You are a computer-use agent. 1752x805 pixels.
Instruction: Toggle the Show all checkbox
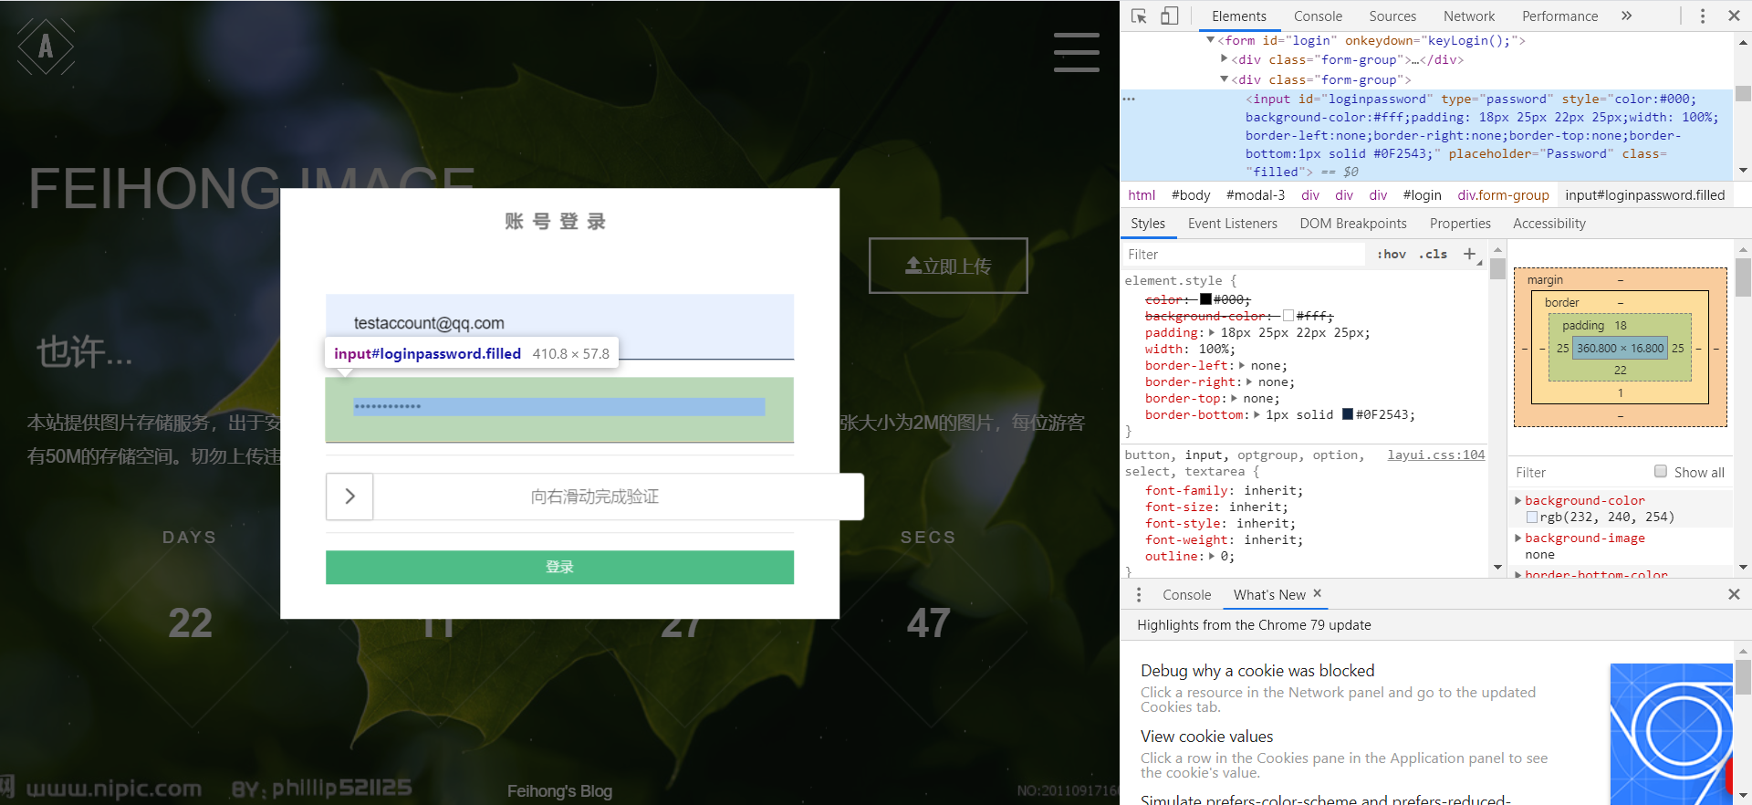click(1661, 472)
